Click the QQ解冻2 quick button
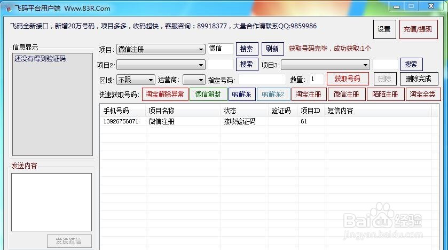448x250 pixels. coord(273,95)
